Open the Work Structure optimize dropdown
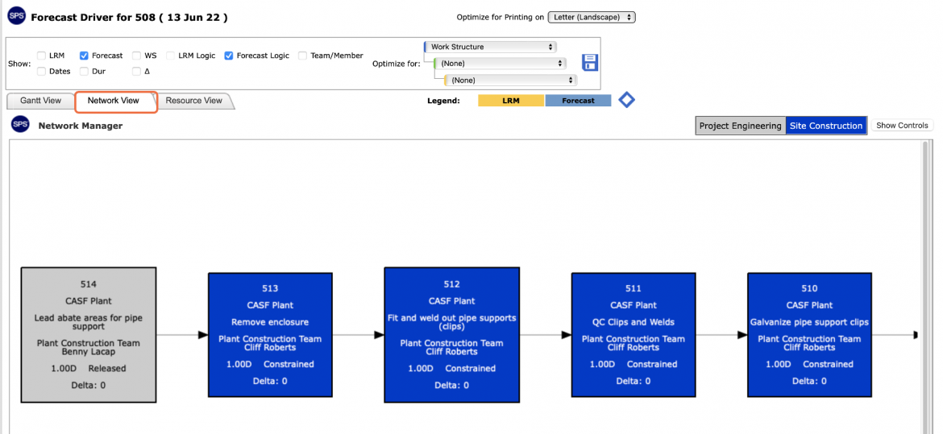Image resolution: width=943 pixels, height=434 pixels. (491, 46)
